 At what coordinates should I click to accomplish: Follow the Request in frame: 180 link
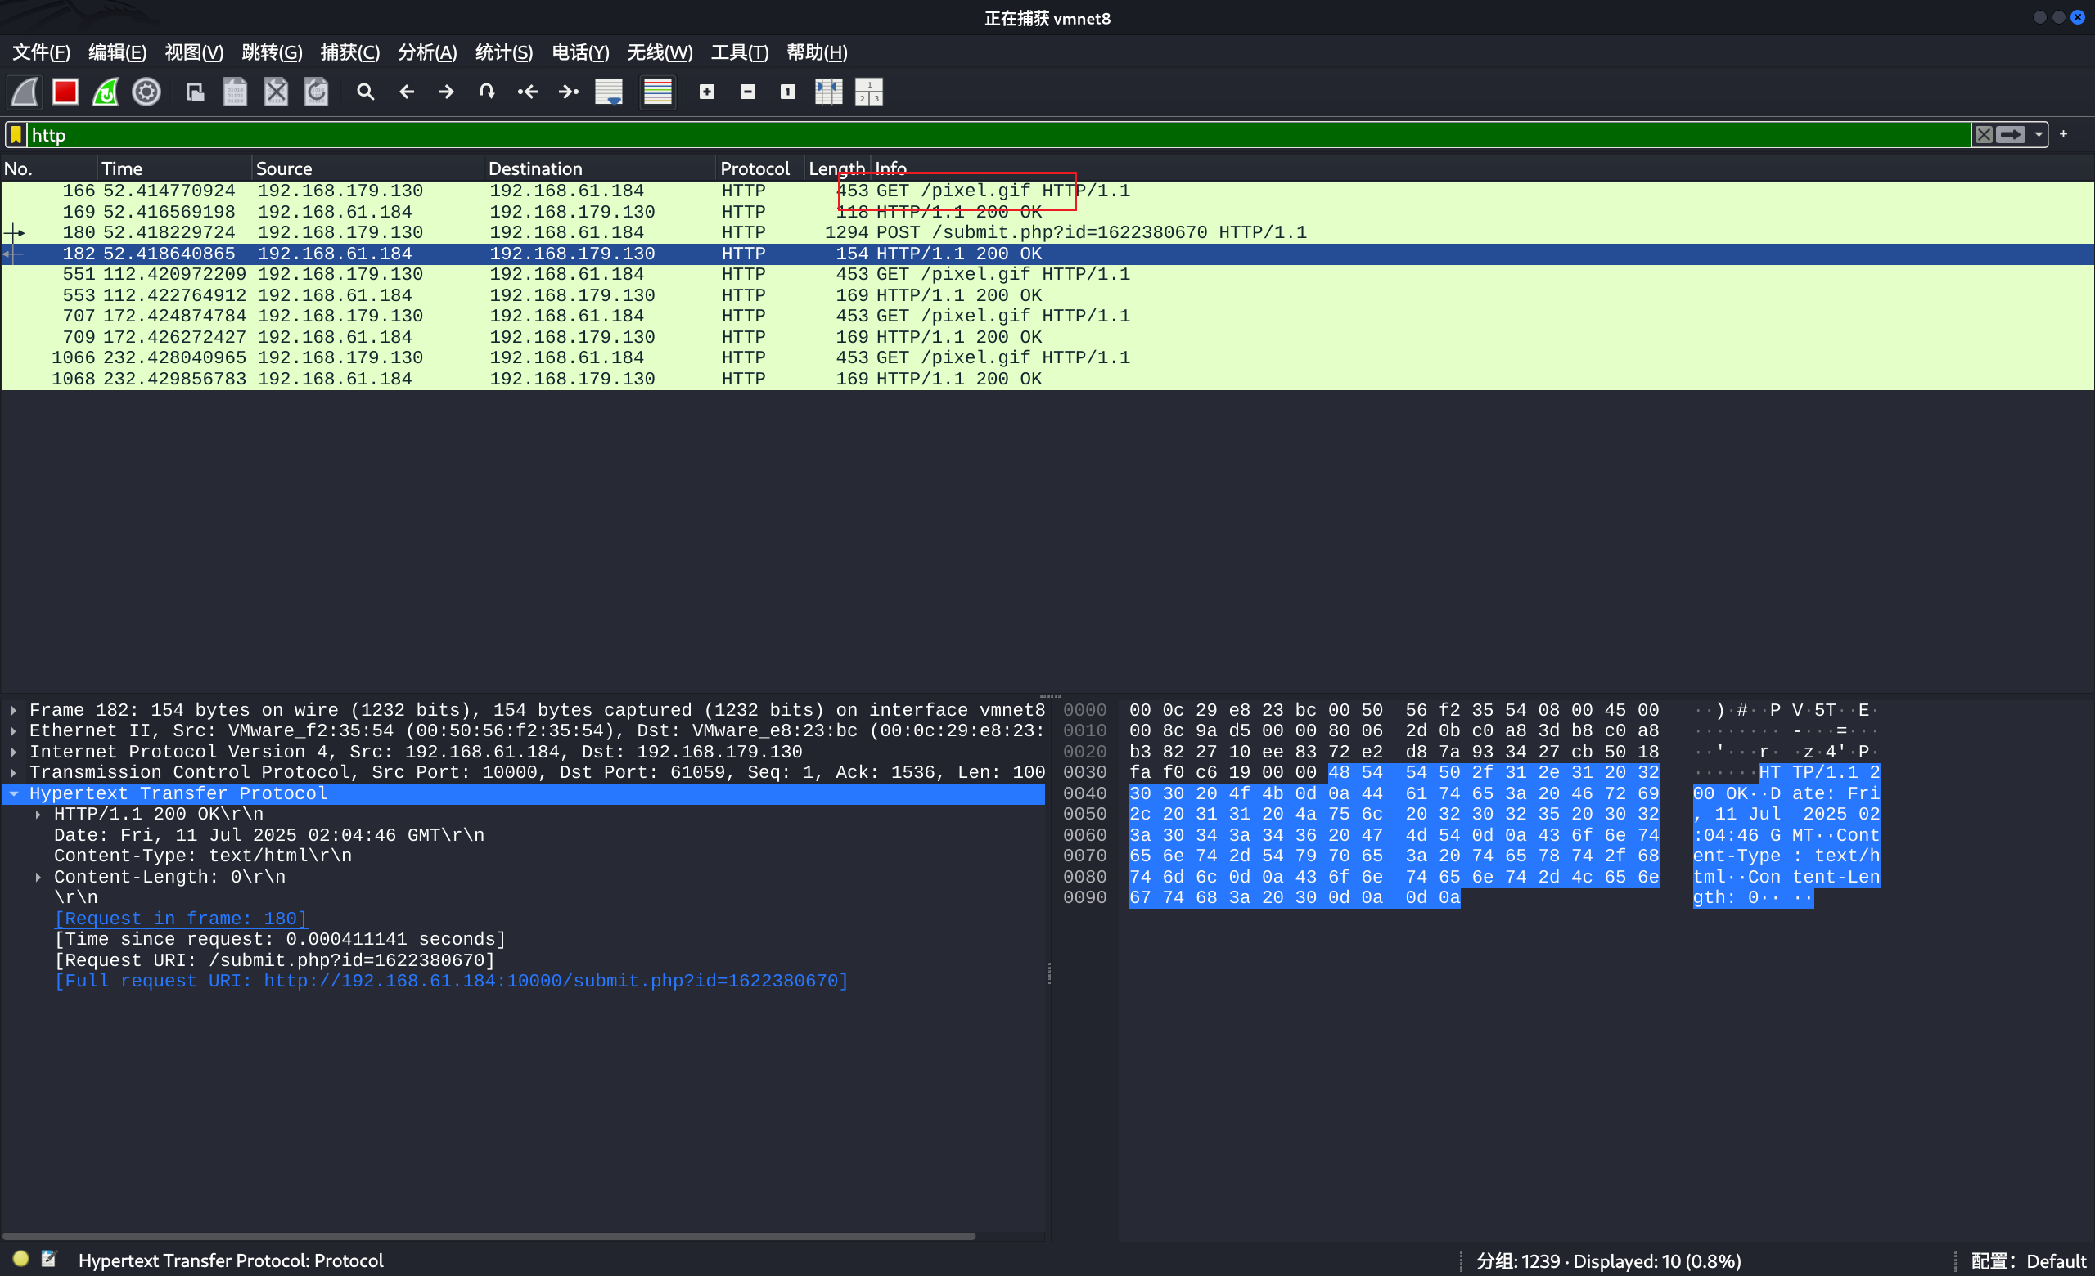pos(180,919)
